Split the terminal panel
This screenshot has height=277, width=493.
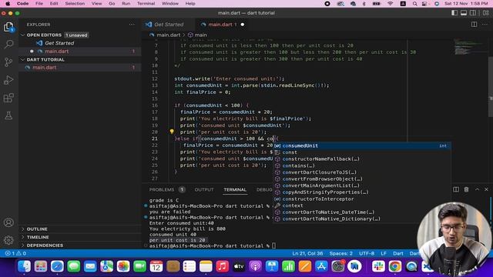[x=456, y=189]
